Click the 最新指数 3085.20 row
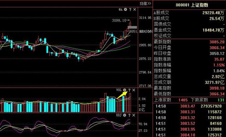This screenshot has height=137, width=226. [x=189, y=42]
